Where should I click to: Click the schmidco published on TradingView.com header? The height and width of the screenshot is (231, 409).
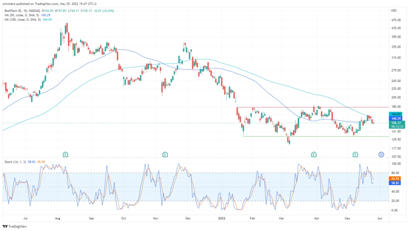(49, 4)
